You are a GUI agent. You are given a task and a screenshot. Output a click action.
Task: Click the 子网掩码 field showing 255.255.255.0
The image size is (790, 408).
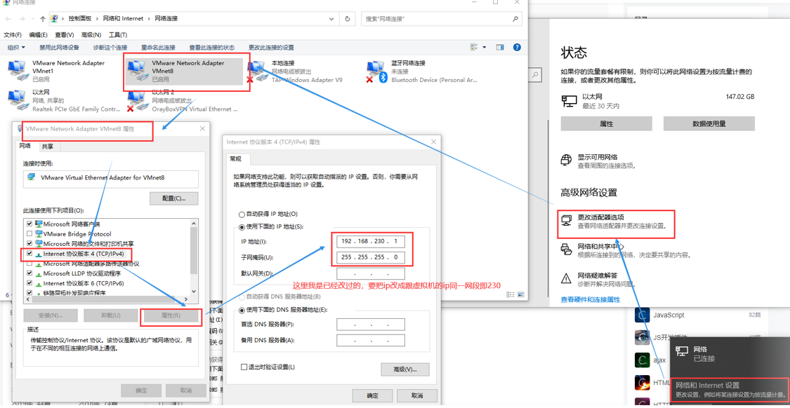tap(370, 257)
